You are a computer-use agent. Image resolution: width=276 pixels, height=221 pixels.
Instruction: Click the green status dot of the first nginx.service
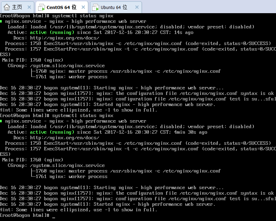coord(1,21)
